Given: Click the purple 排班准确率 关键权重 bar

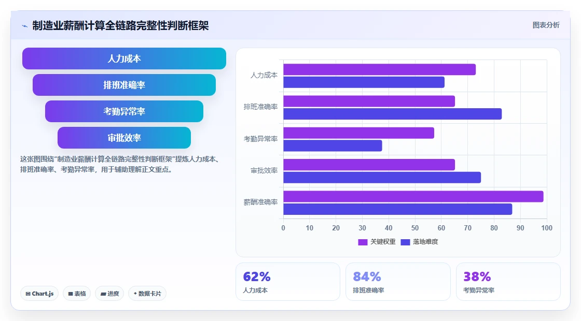Looking at the screenshot, I should coord(369,101).
